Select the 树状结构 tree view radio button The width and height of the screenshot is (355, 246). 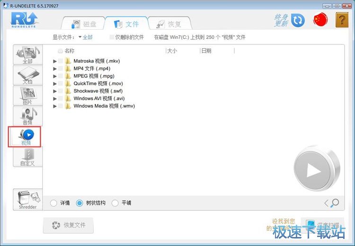[80, 203]
